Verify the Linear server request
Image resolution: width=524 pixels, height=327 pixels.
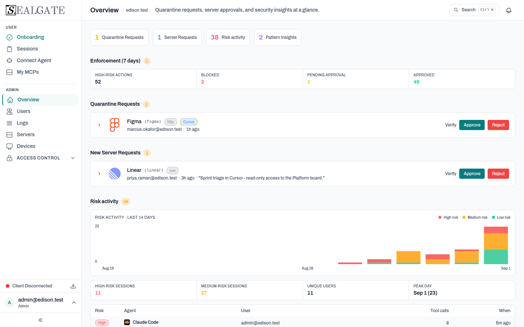coord(450,174)
